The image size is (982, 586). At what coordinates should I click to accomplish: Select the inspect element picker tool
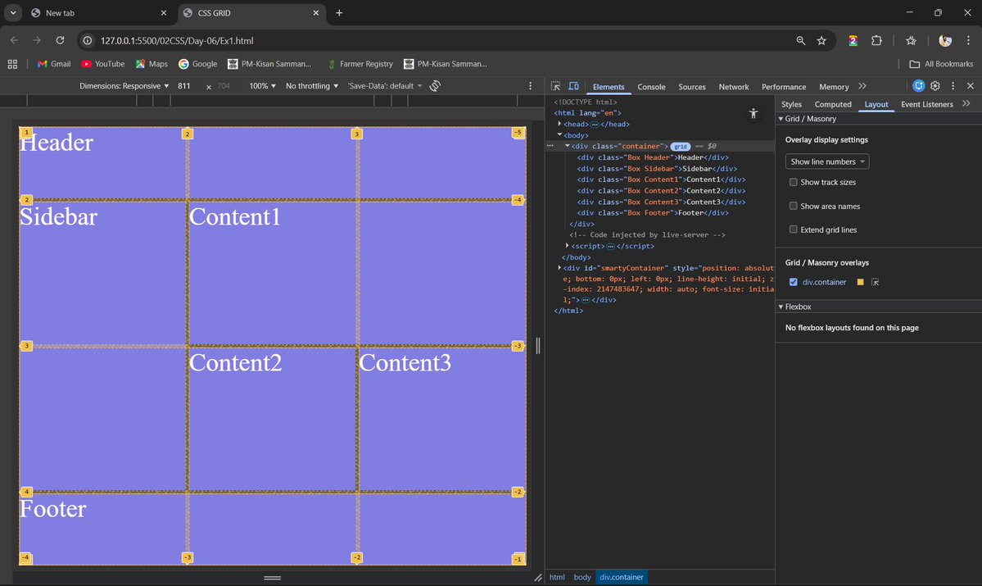[x=554, y=86]
